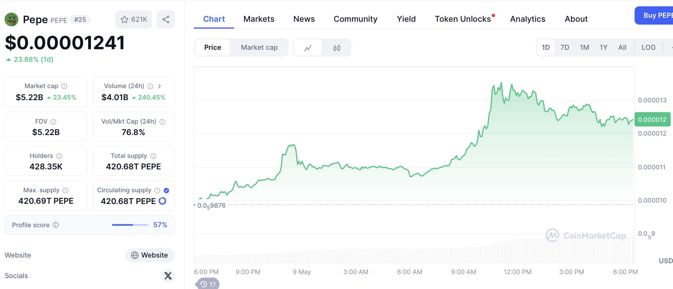
Task: Click the X (Twitter) social icon
Action: (168, 276)
